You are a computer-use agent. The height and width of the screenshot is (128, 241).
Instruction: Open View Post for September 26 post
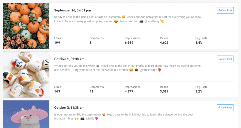coord(225,10)
